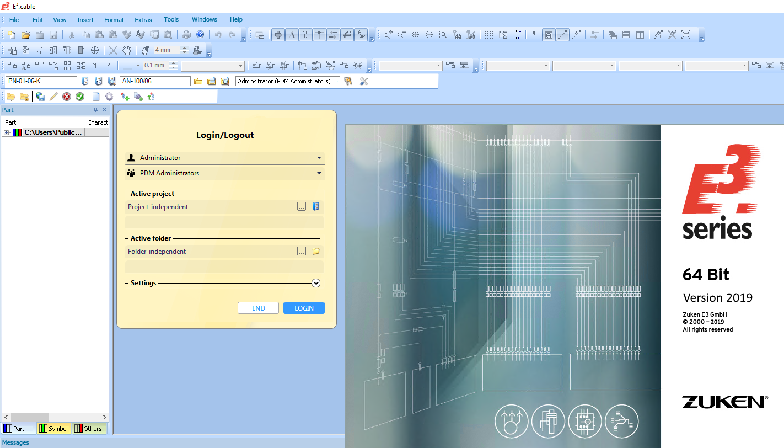The width and height of the screenshot is (784, 448).
Task: Toggle pin on the Part panel
Action: pyautogui.click(x=95, y=110)
